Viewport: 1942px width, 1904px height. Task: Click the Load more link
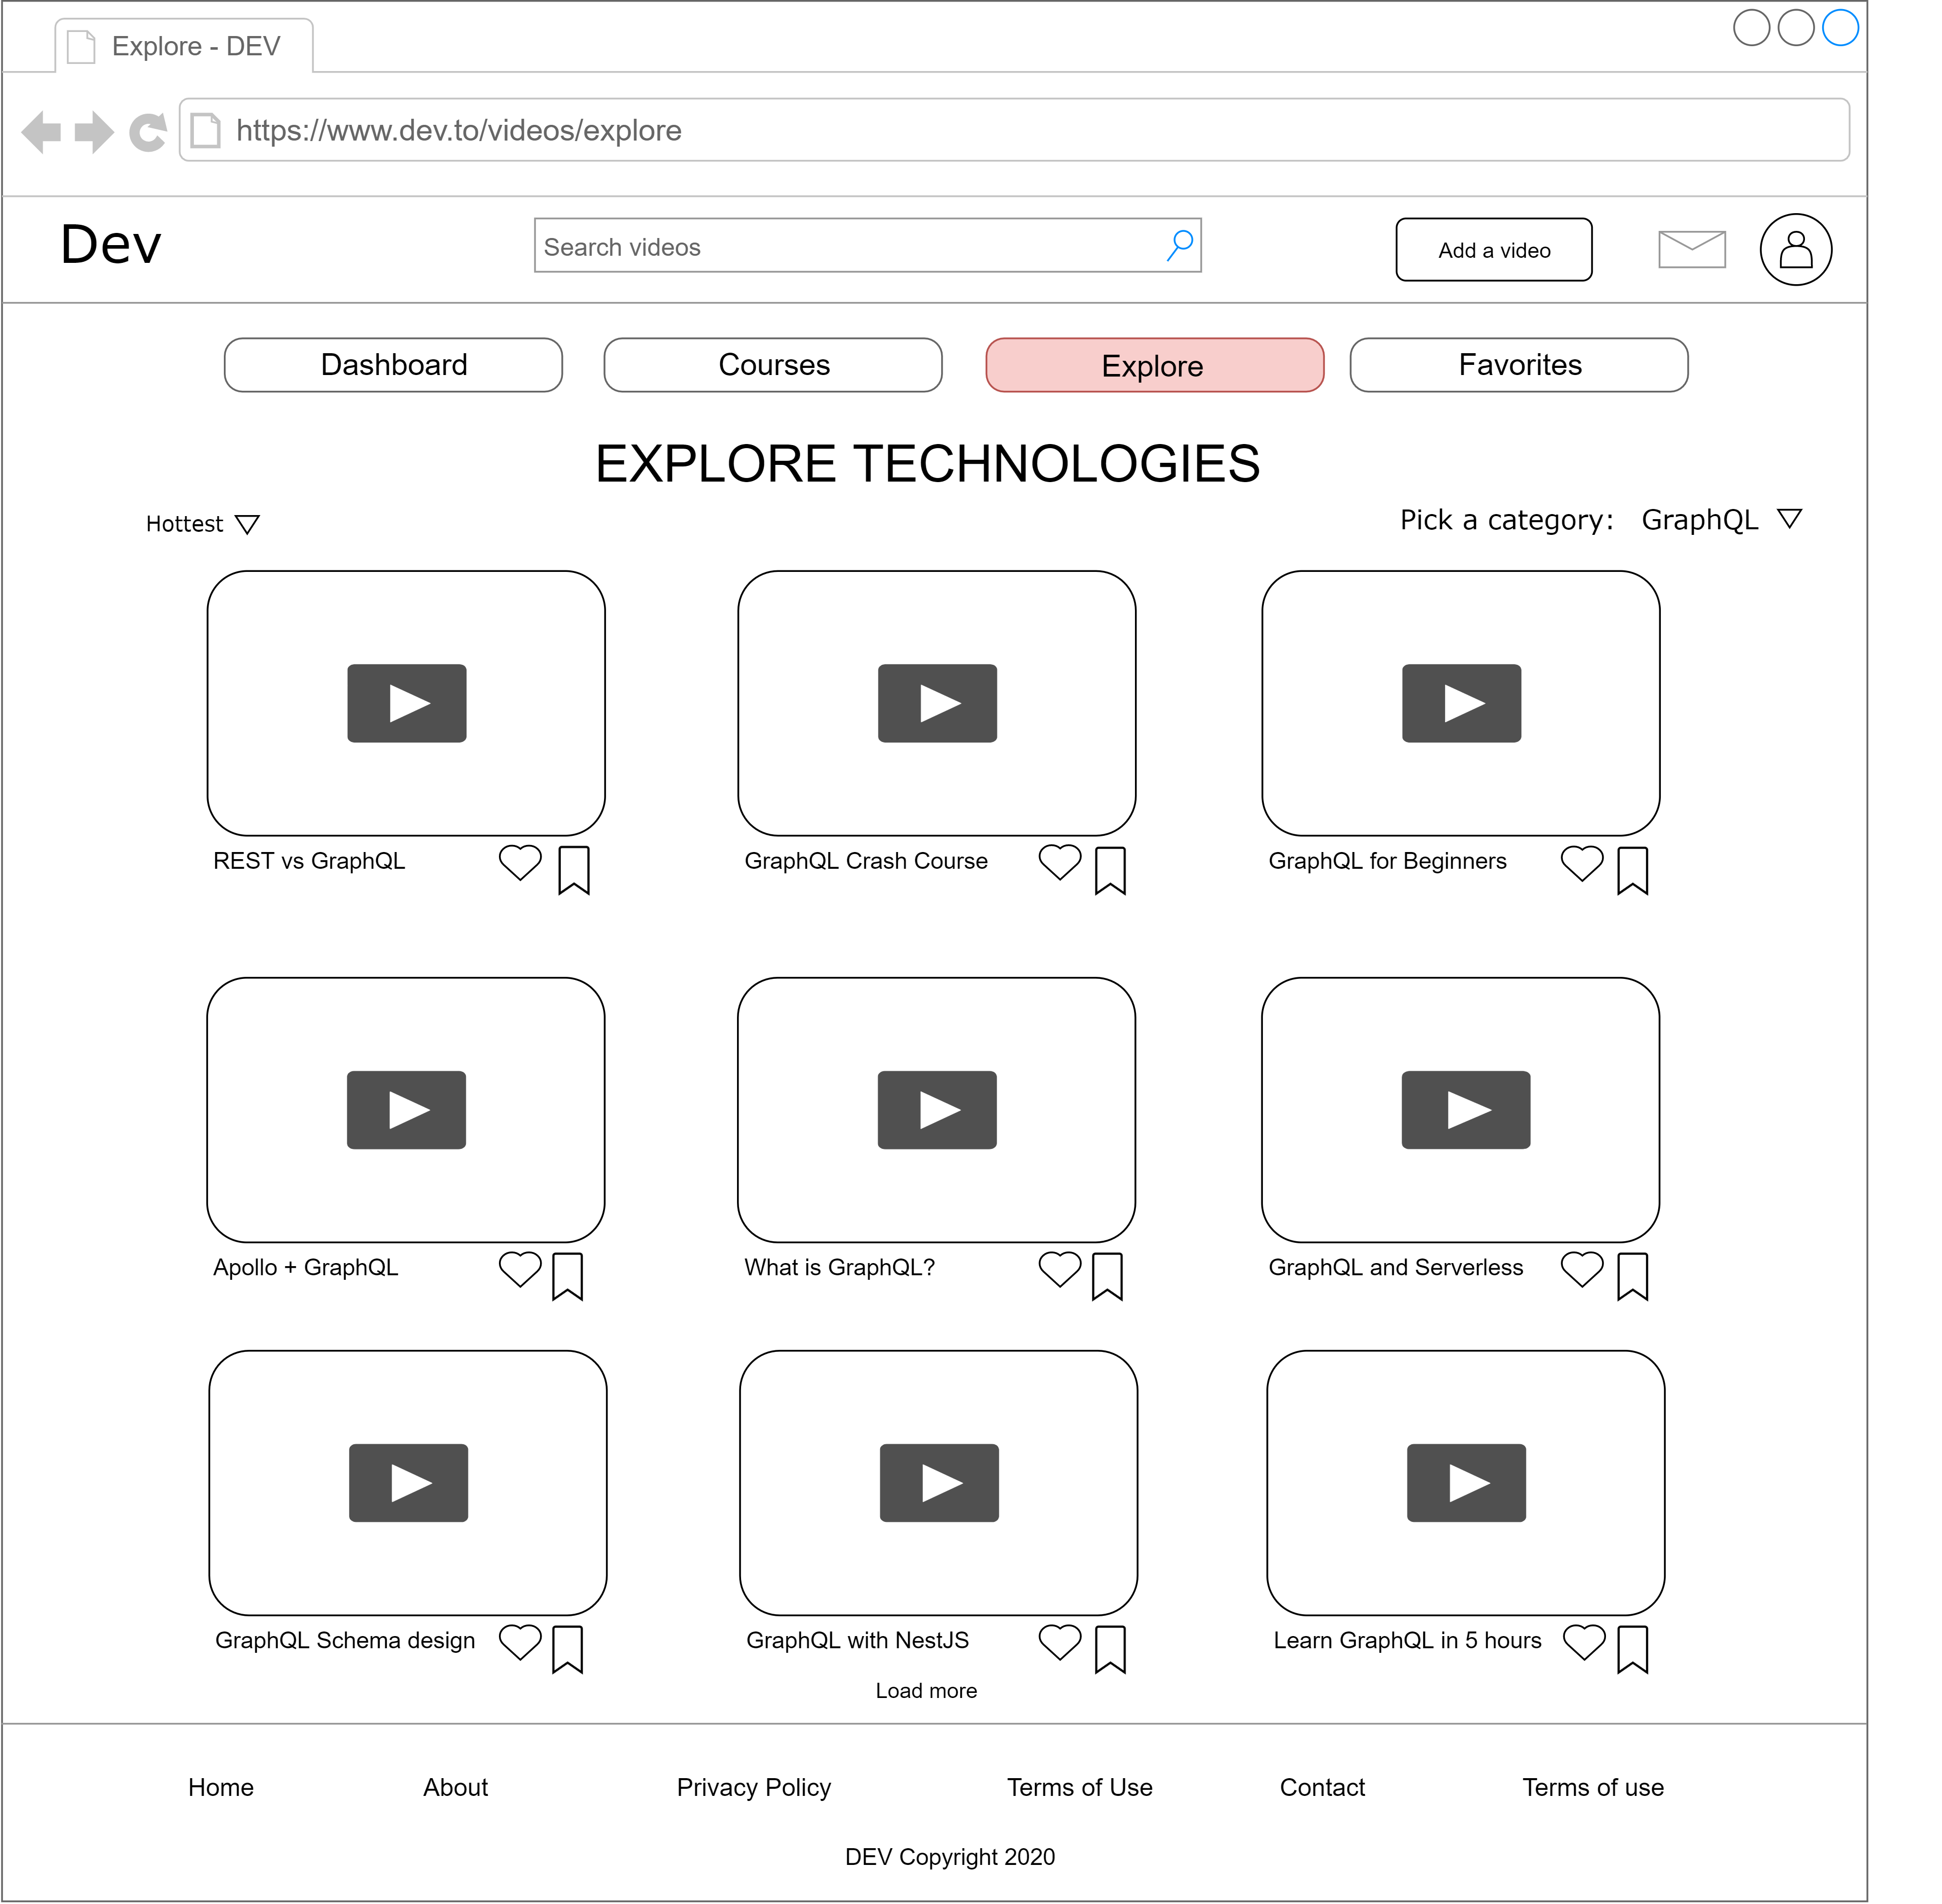pyautogui.click(x=925, y=1690)
